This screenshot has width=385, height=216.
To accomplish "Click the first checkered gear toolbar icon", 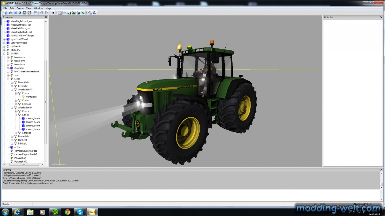I will pos(90,13).
